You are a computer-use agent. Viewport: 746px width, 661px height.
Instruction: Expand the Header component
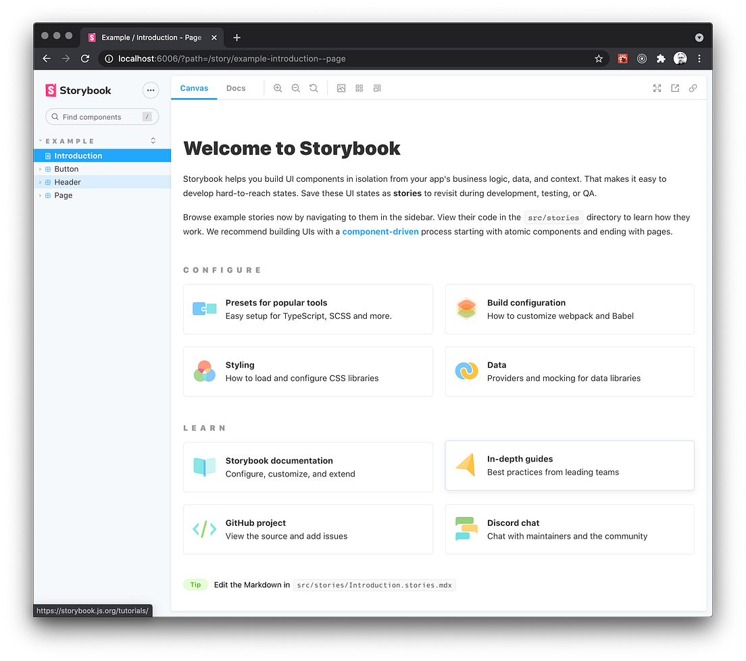[x=102, y=182]
